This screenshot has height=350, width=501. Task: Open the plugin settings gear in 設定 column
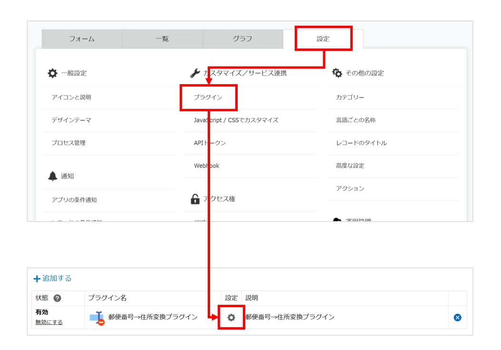[231, 317]
